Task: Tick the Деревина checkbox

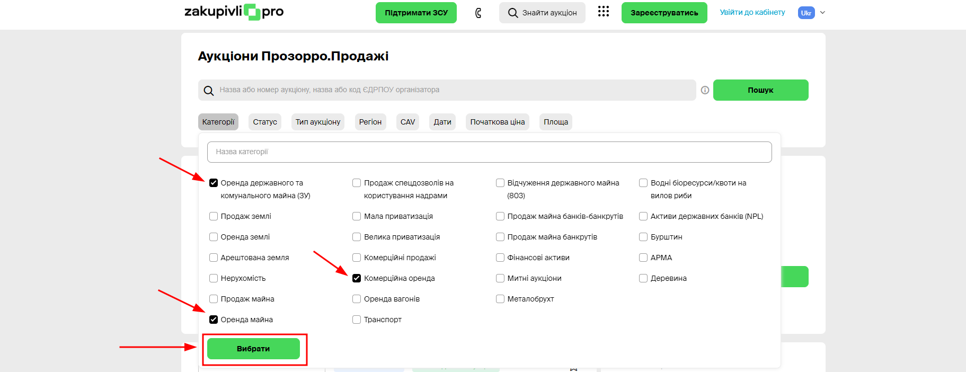Action: 643,278
